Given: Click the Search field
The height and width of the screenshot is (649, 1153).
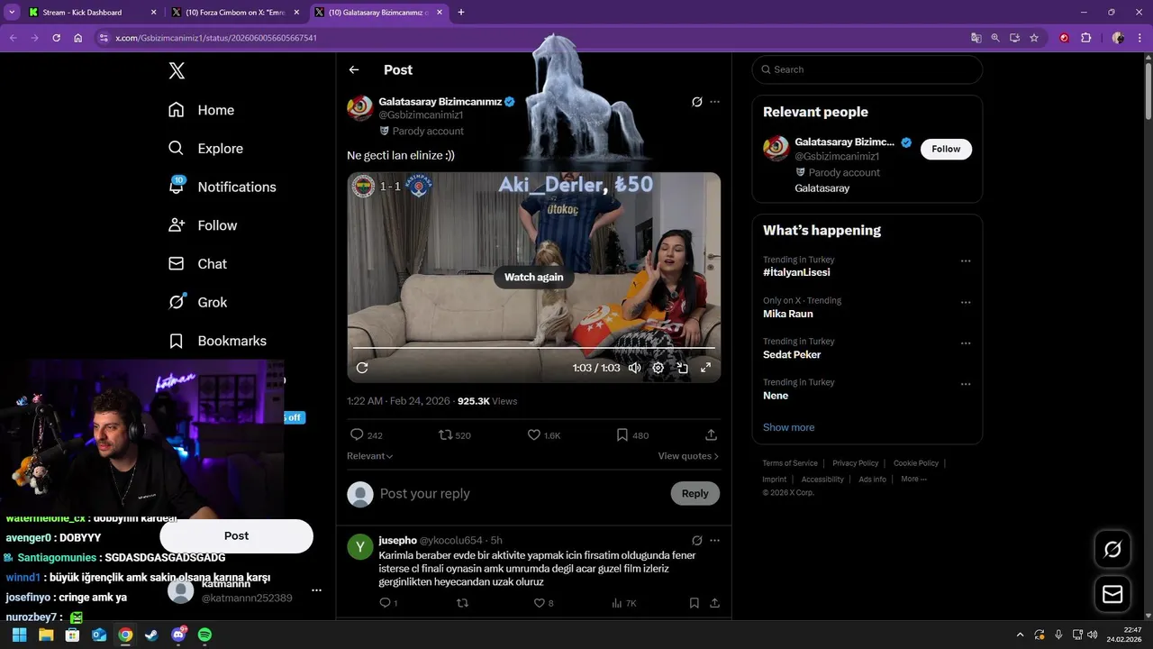Looking at the screenshot, I should coord(867,69).
